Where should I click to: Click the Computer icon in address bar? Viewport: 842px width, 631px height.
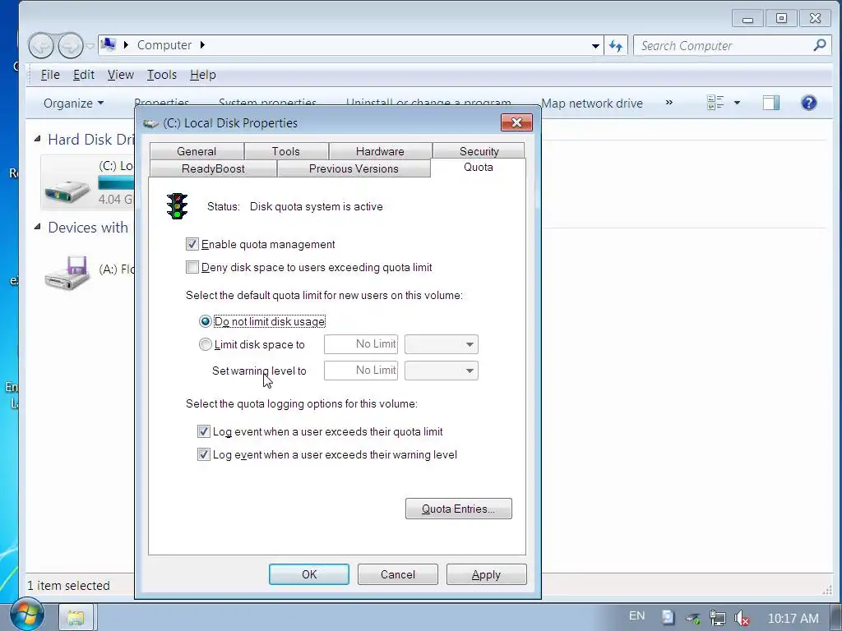(x=109, y=44)
